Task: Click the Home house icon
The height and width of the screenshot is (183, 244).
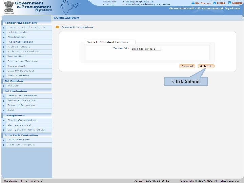Action: click(x=215, y=3)
